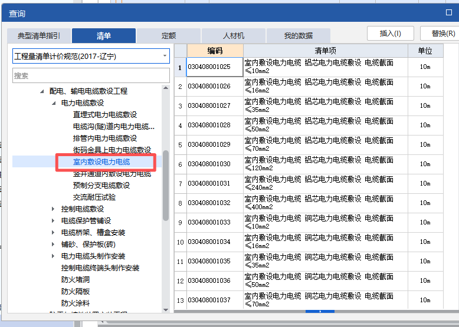Switch to the 人材机 tab
459x327 pixels.
(234, 36)
